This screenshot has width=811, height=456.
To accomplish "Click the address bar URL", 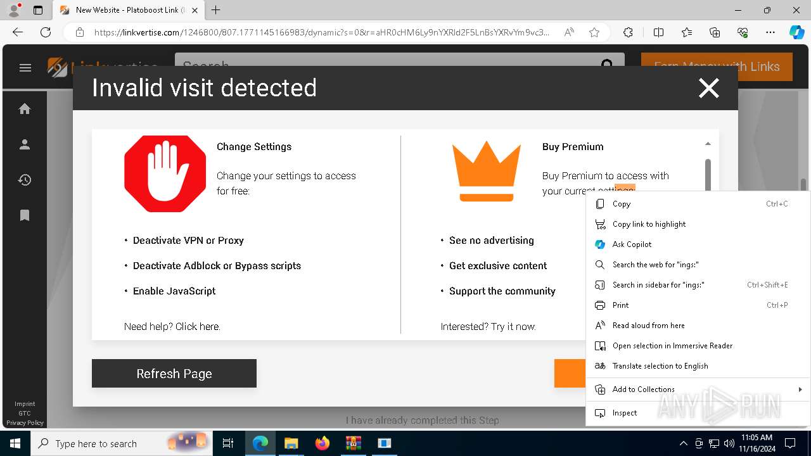I will pos(322,32).
